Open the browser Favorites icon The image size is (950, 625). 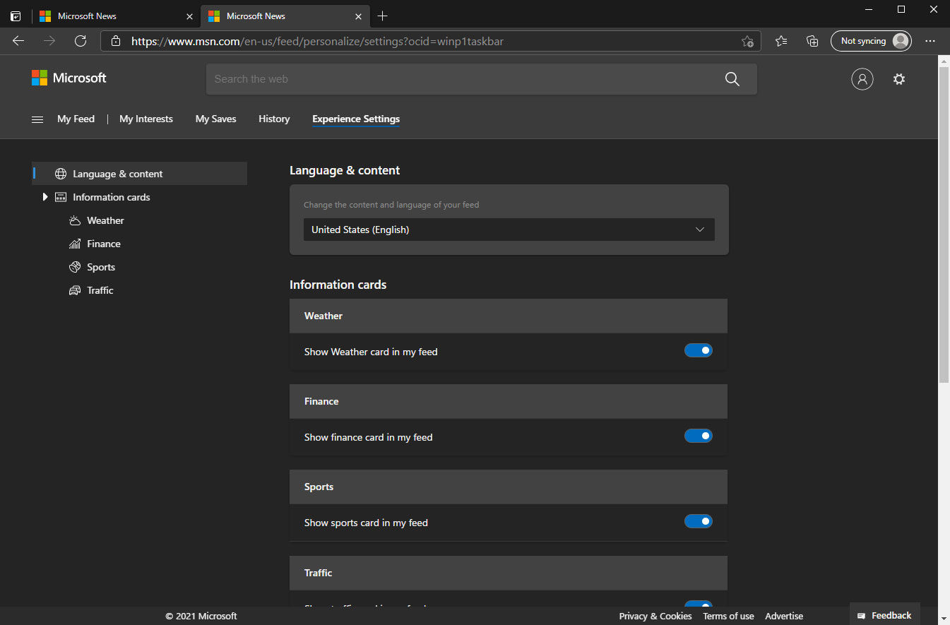[781, 41]
